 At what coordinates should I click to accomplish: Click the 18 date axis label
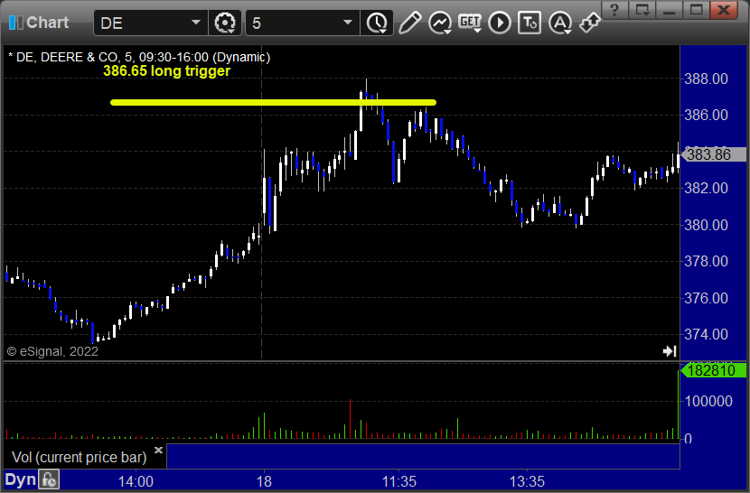pos(264,481)
